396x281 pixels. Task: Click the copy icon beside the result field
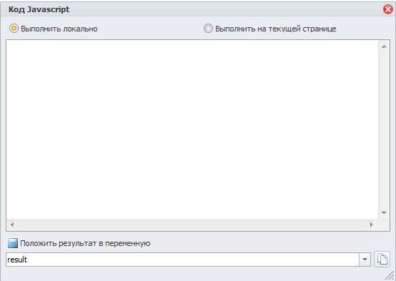point(382,260)
